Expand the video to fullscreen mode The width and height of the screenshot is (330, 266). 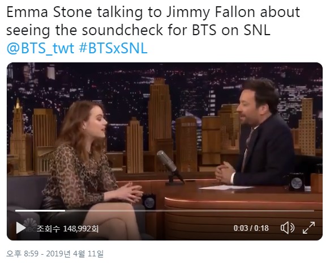click(308, 227)
